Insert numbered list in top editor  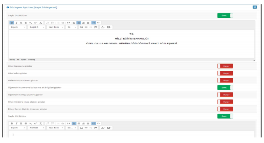[x=48, y=23]
